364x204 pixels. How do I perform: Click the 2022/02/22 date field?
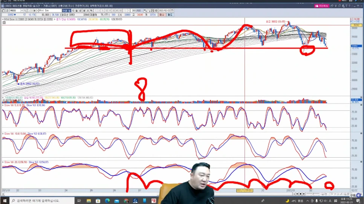click(x=164, y=11)
